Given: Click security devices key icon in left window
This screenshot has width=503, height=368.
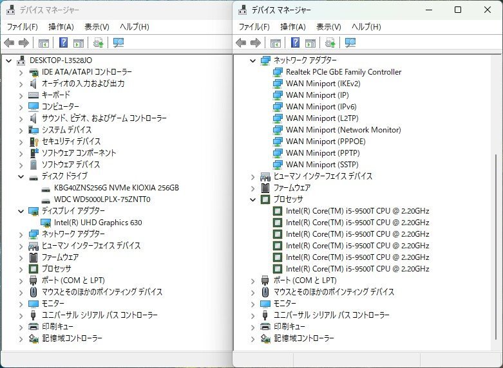Looking at the screenshot, I should tap(33, 142).
